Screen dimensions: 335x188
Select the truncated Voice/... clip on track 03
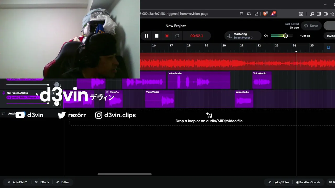coord(114,99)
